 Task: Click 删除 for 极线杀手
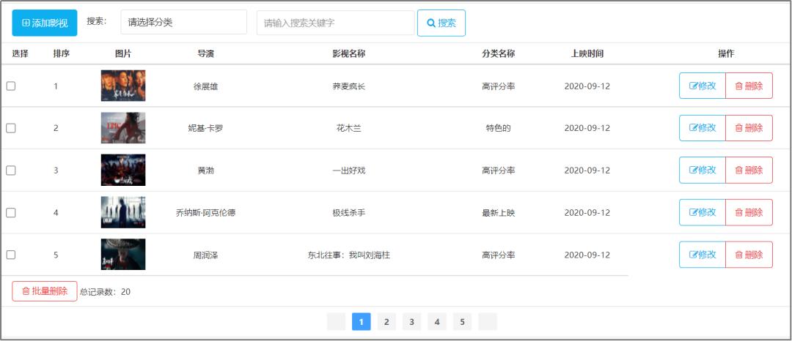[749, 212]
